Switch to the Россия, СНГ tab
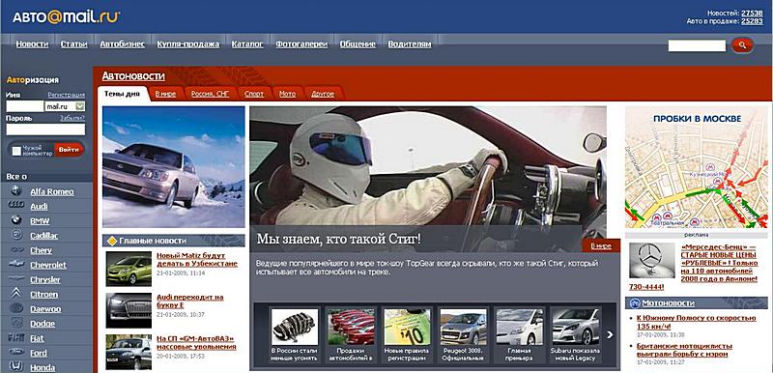773x373 pixels. click(x=210, y=94)
